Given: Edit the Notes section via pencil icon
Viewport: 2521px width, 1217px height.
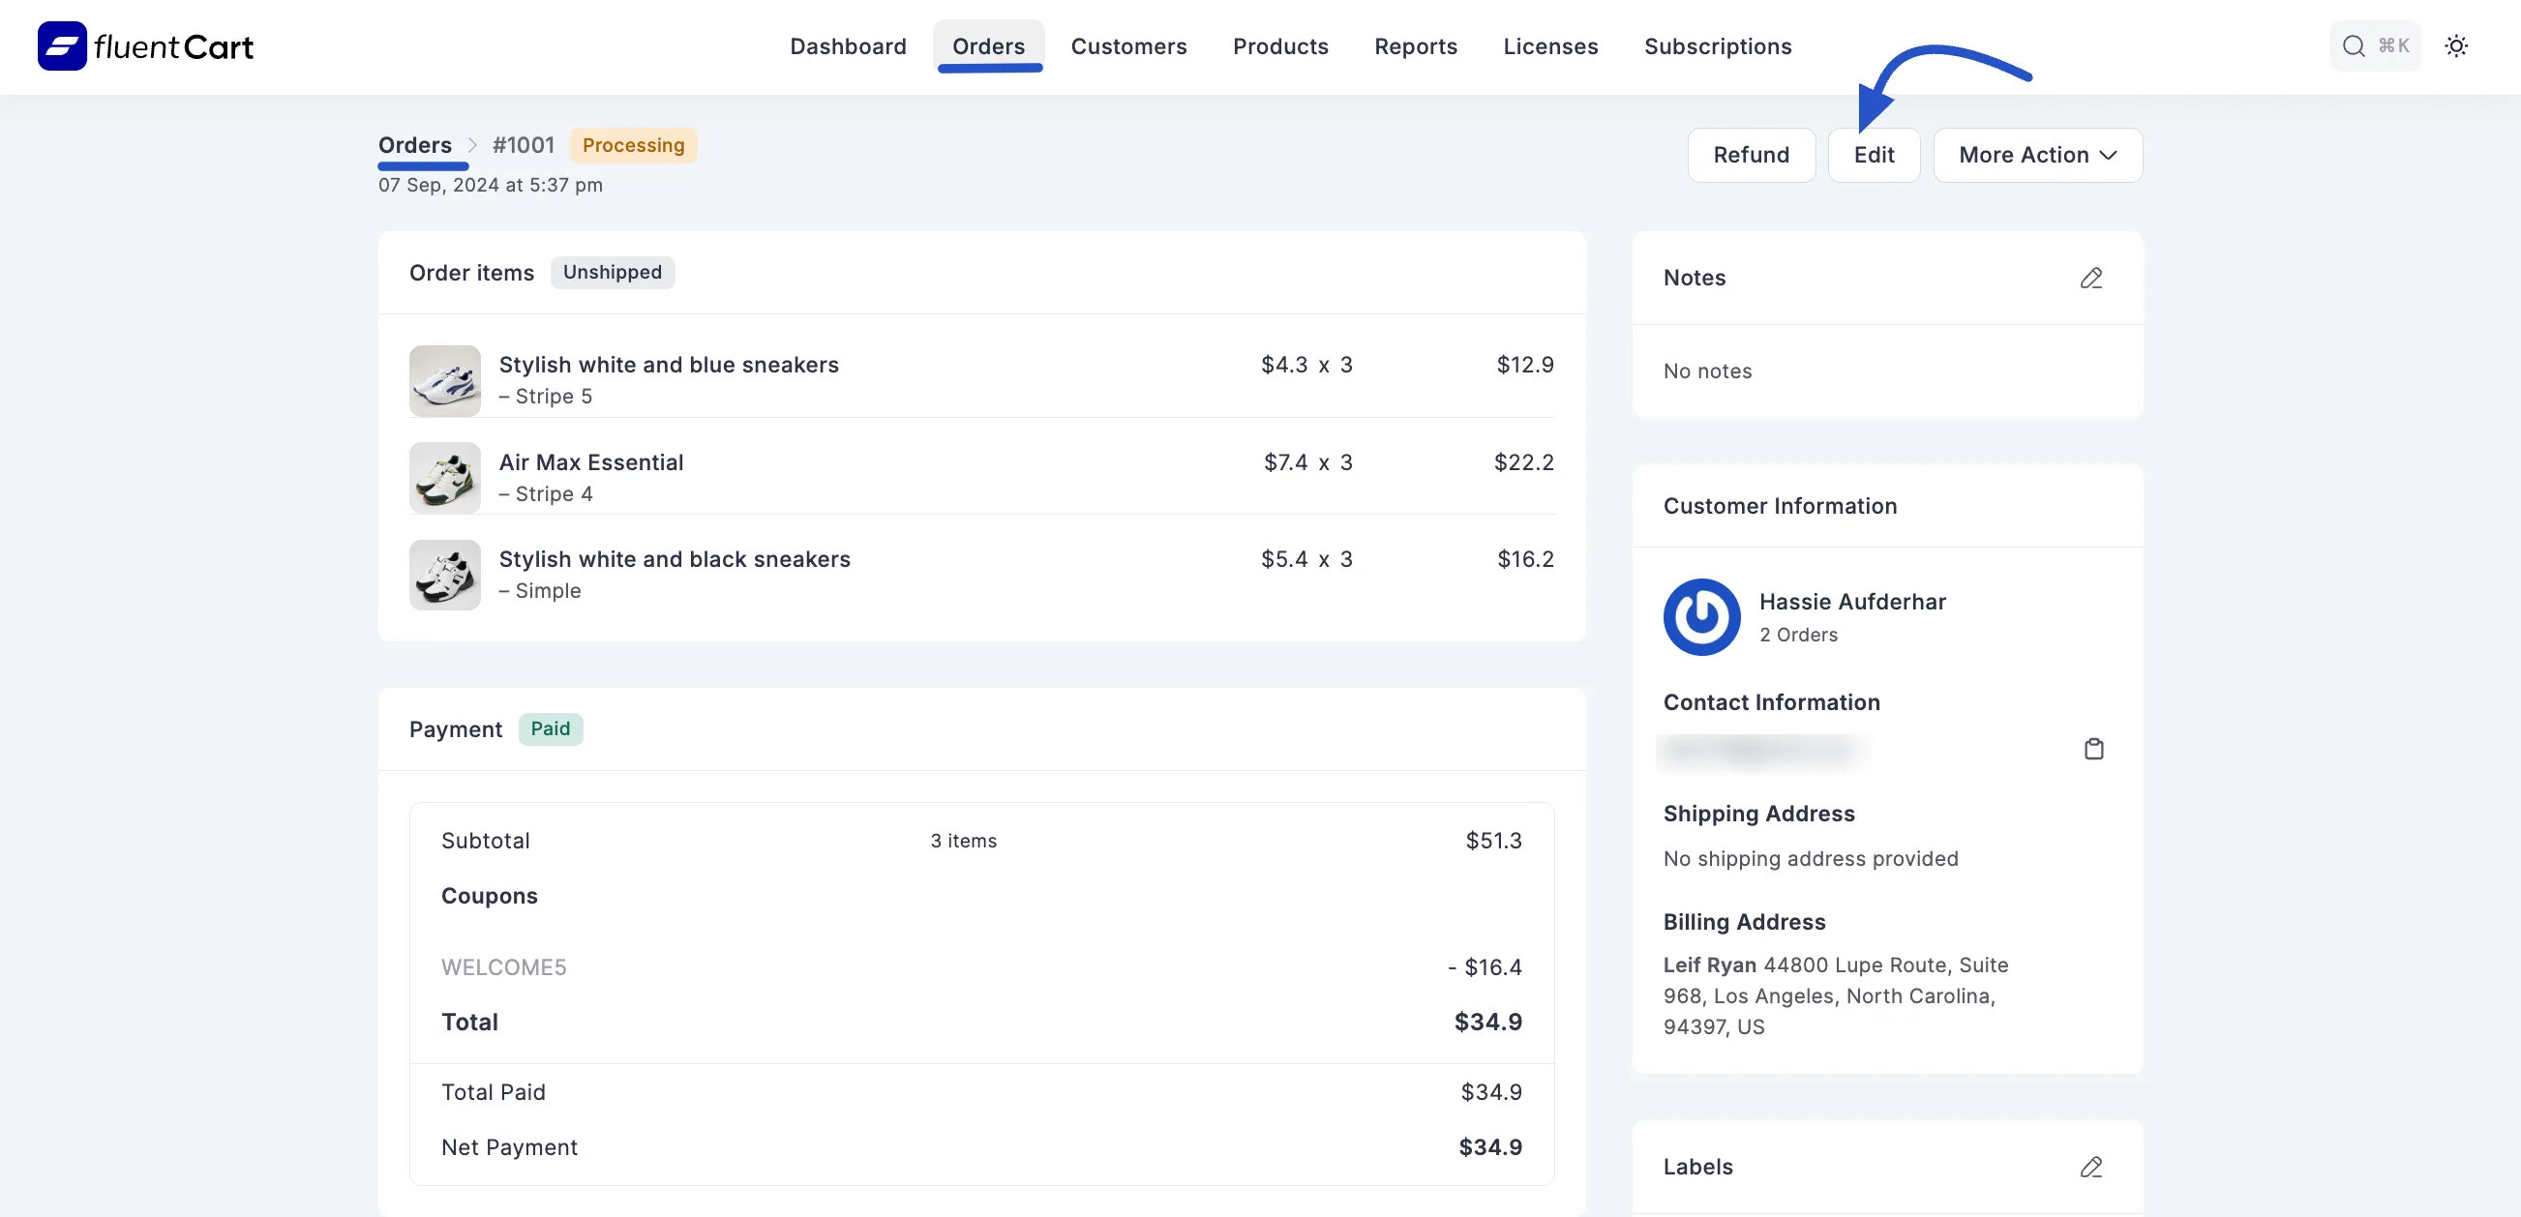Looking at the screenshot, I should click(x=2090, y=278).
